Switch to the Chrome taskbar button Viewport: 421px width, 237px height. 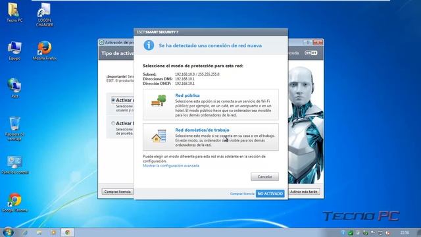[67, 232]
